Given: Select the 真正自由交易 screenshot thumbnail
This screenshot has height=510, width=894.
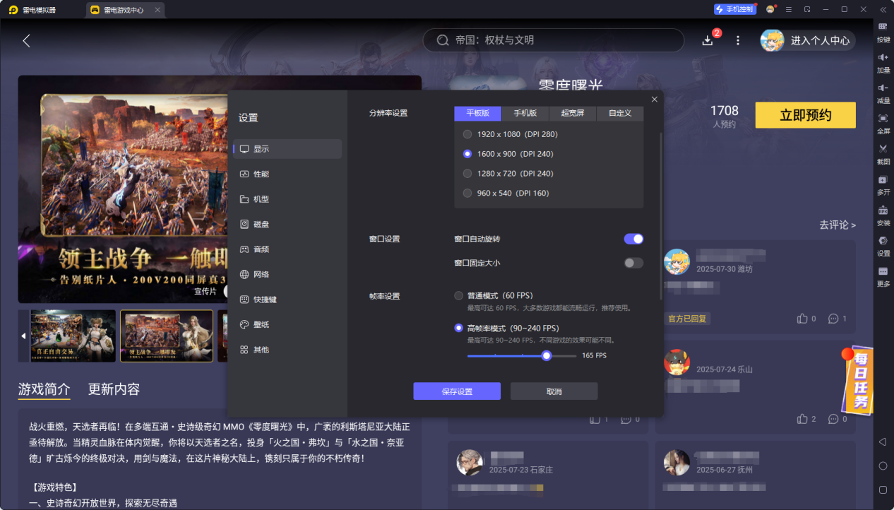Looking at the screenshot, I should click(x=73, y=336).
